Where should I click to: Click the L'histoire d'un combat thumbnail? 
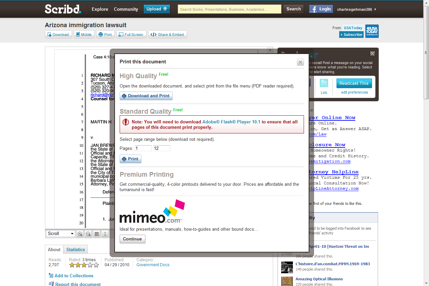(x=287, y=267)
